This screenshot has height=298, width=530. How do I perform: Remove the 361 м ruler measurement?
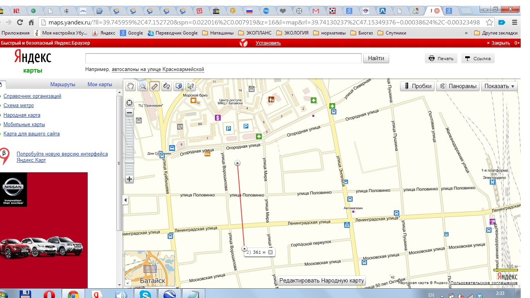tap(270, 252)
